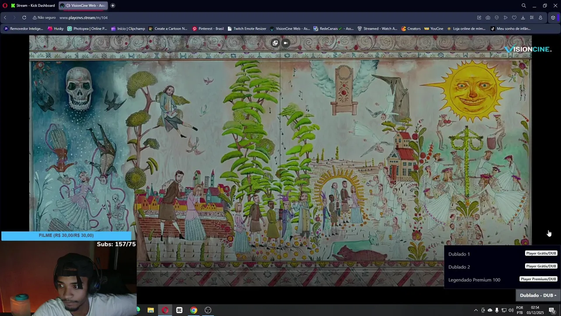
Task: Open the downloads icon in toolbar
Action: [523, 18]
